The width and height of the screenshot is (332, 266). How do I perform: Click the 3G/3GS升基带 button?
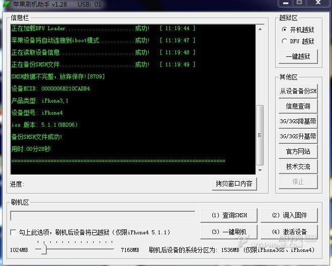pos(298,136)
